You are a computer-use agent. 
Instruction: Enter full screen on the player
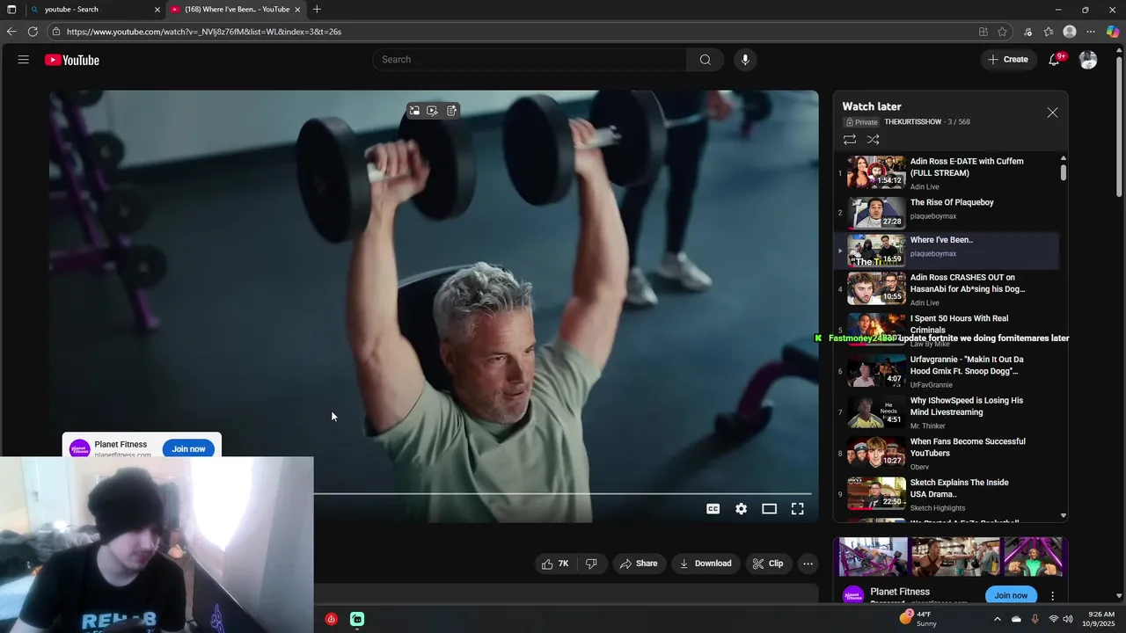tap(798, 509)
